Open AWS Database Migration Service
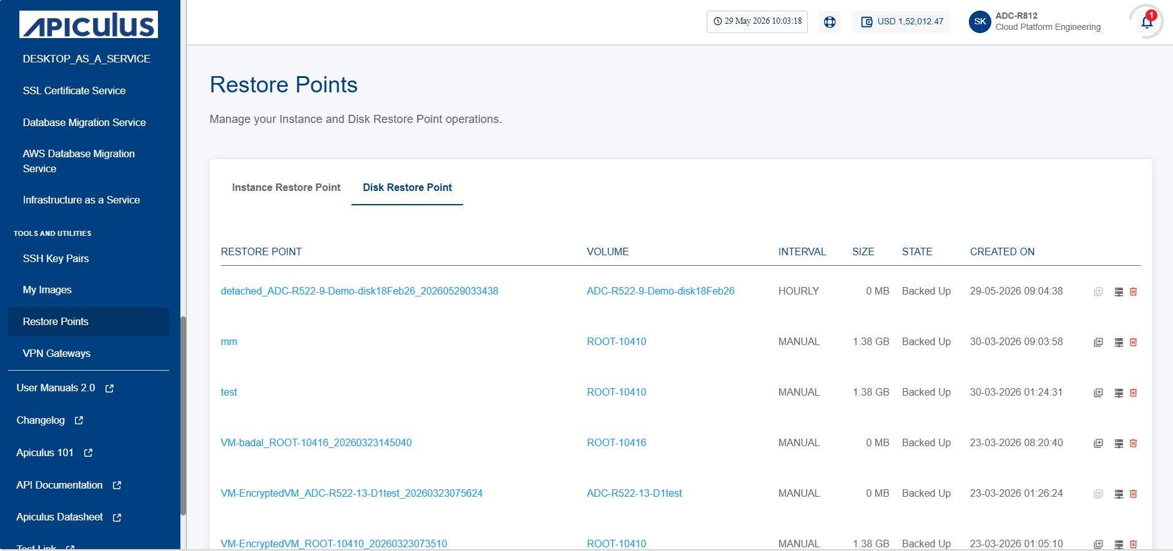The image size is (1173, 551). [x=79, y=161]
